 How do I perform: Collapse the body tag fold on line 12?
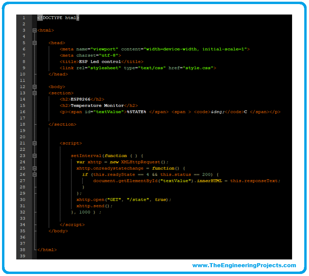pos(35,87)
